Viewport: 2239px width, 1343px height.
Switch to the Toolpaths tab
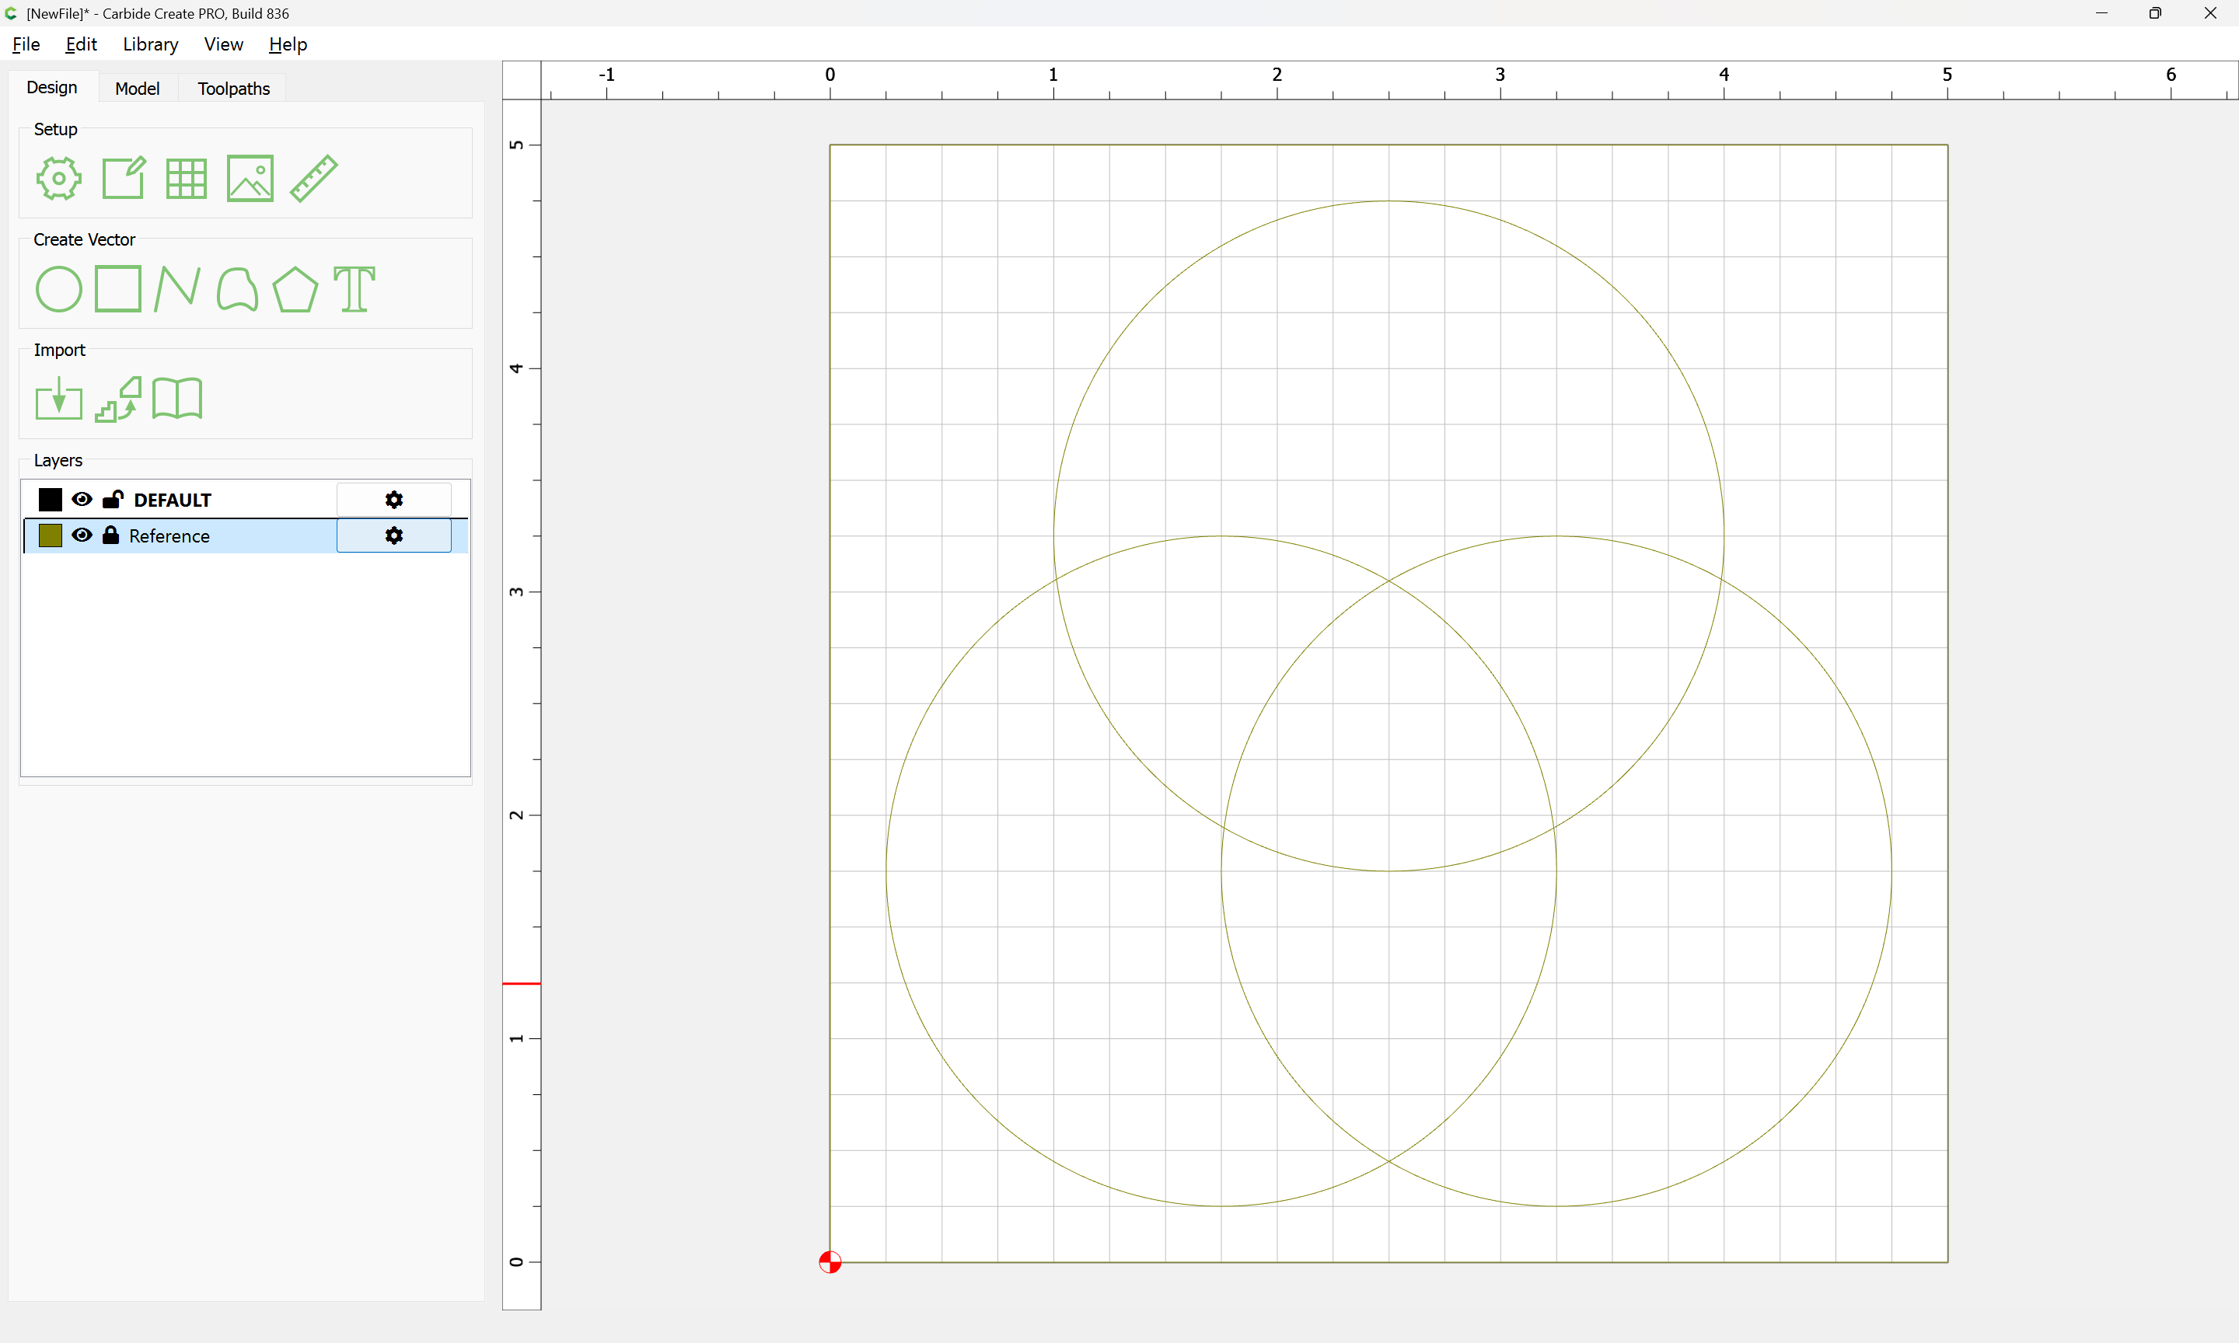click(233, 89)
